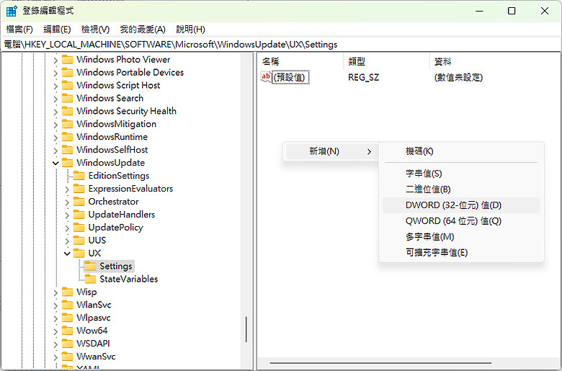Expand the Orchestrator tree node

[x=67, y=202]
